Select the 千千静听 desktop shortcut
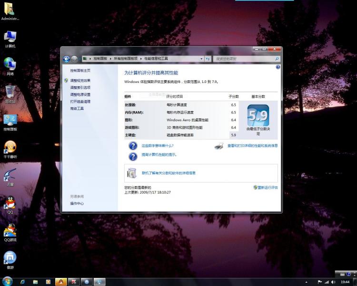Image resolution: width=357 pixels, height=286 pixels. (10, 150)
